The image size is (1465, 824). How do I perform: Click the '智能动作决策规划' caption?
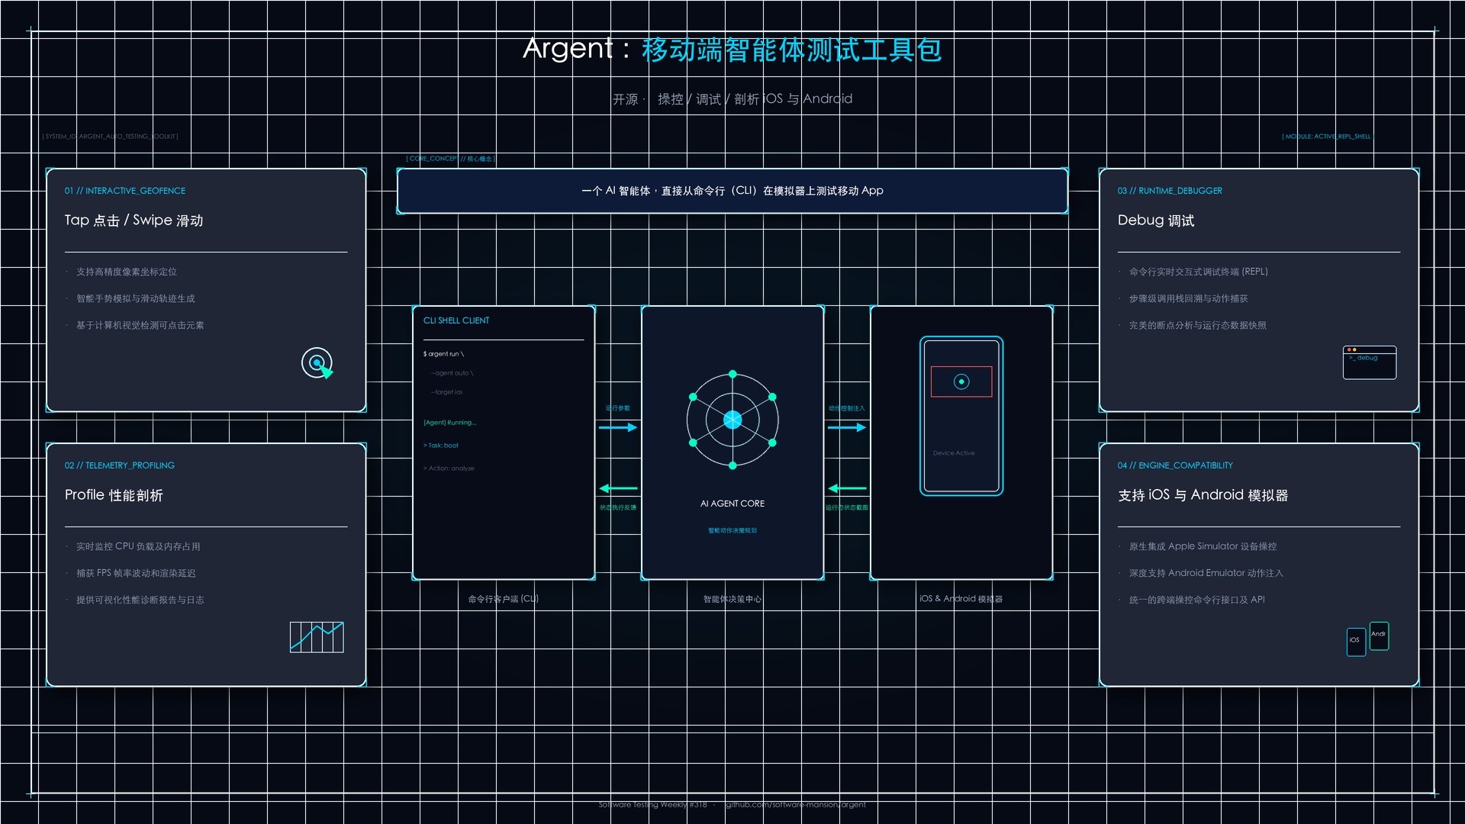pyautogui.click(x=732, y=530)
